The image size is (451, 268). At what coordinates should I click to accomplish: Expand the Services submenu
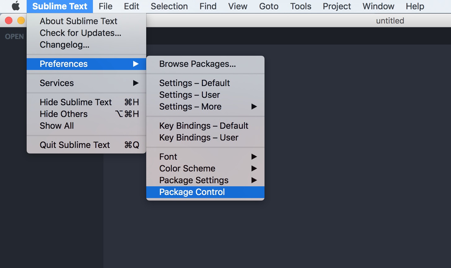(x=86, y=83)
